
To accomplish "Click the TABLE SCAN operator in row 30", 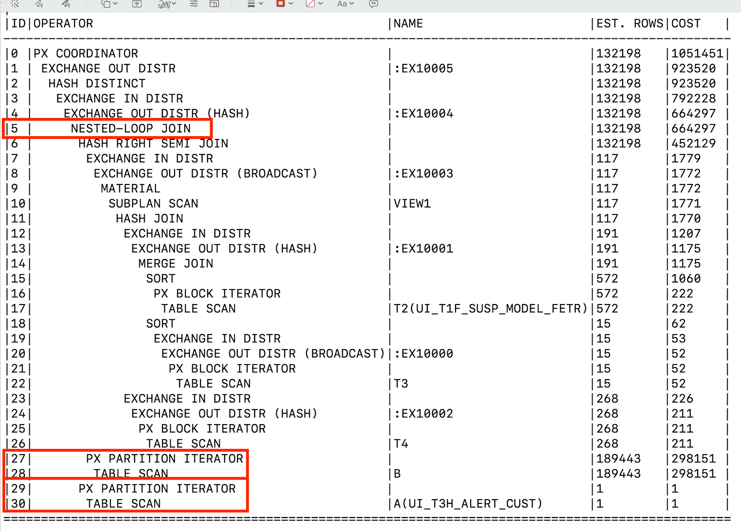I will pyautogui.click(x=124, y=504).
